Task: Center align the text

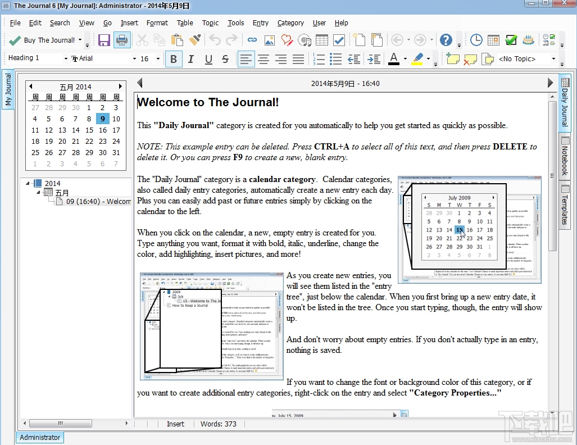Action: pos(263,59)
